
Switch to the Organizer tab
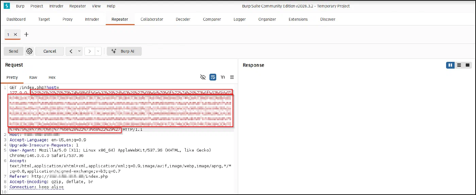267,19
